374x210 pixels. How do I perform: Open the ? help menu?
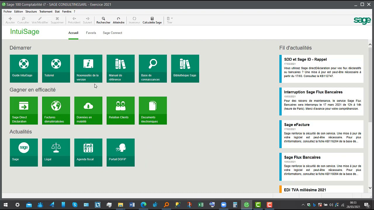[75, 12]
